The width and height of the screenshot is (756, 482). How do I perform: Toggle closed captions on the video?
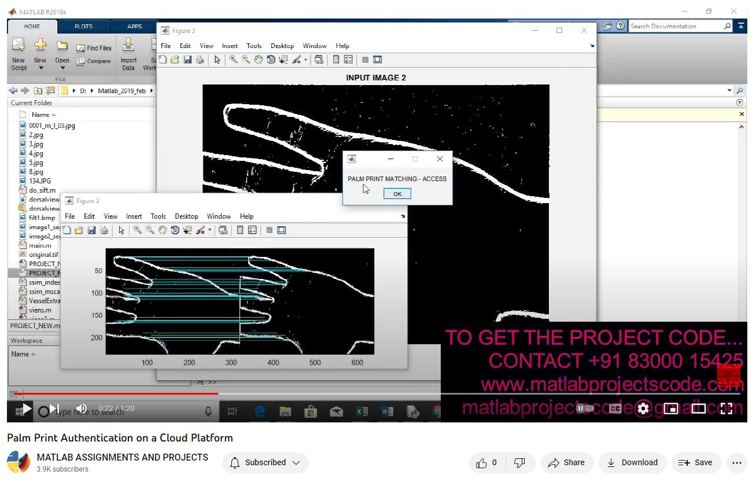[615, 409]
